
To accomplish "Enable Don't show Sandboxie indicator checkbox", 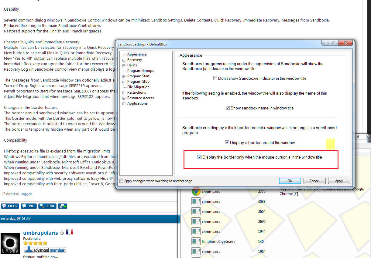I will [x=215, y=78].
